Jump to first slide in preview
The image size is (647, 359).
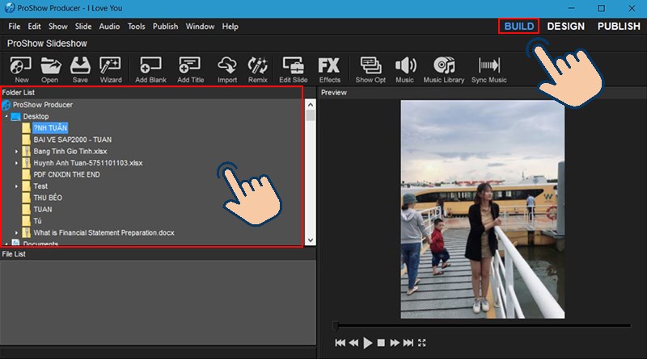(x=340, y=343)
